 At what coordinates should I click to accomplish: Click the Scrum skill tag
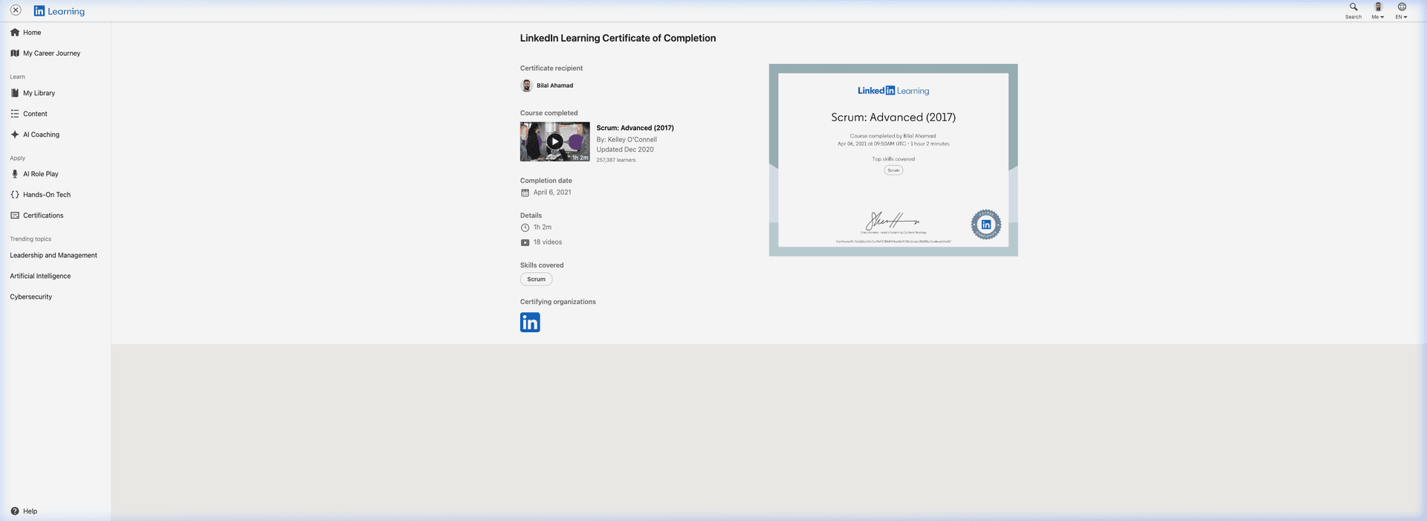(x=536, y=279)
